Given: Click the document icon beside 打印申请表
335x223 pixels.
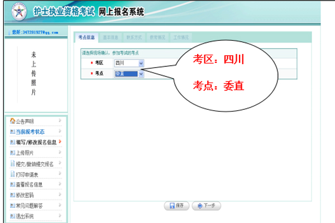Looking at the screenshot, I should pyautogui.click(x=12, y=174).
